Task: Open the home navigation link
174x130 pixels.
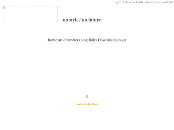Action: click(x=53, y=40)
